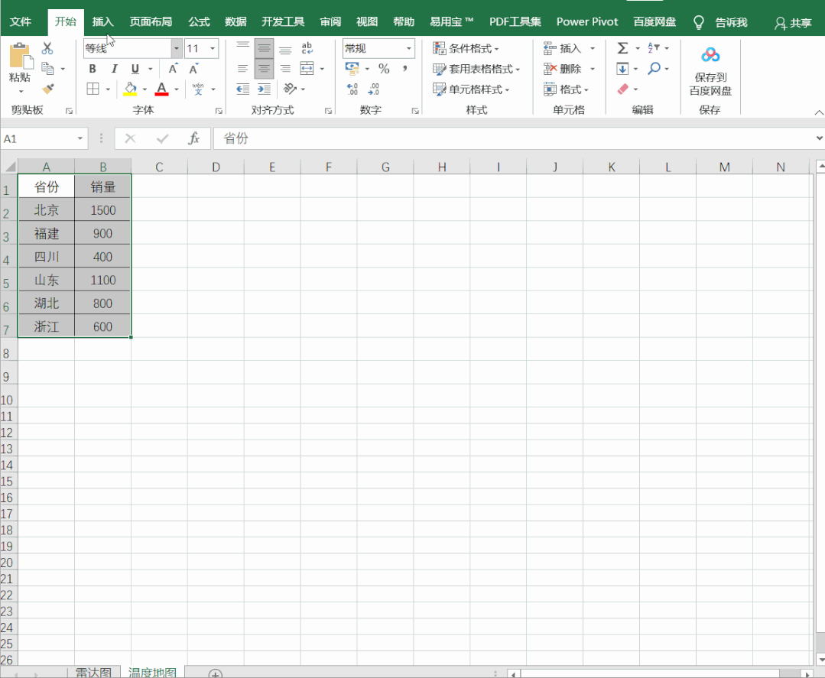Select the Format Painter brush
Screen dimensions: 825x678
pos(48,89)
